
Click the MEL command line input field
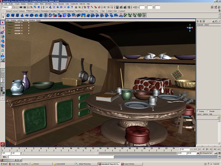(61, 157)
